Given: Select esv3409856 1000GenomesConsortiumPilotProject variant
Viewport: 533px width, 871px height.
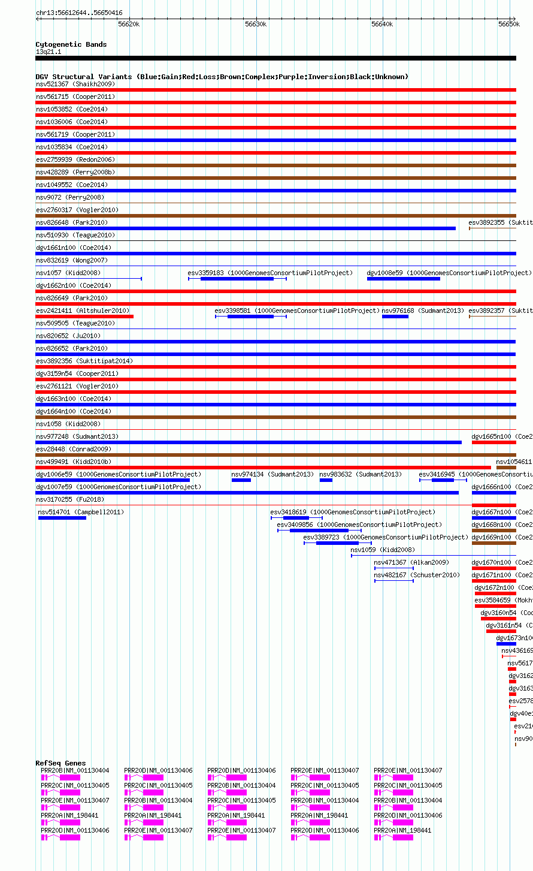Looking at the screenshot, I should coord(359,525).
